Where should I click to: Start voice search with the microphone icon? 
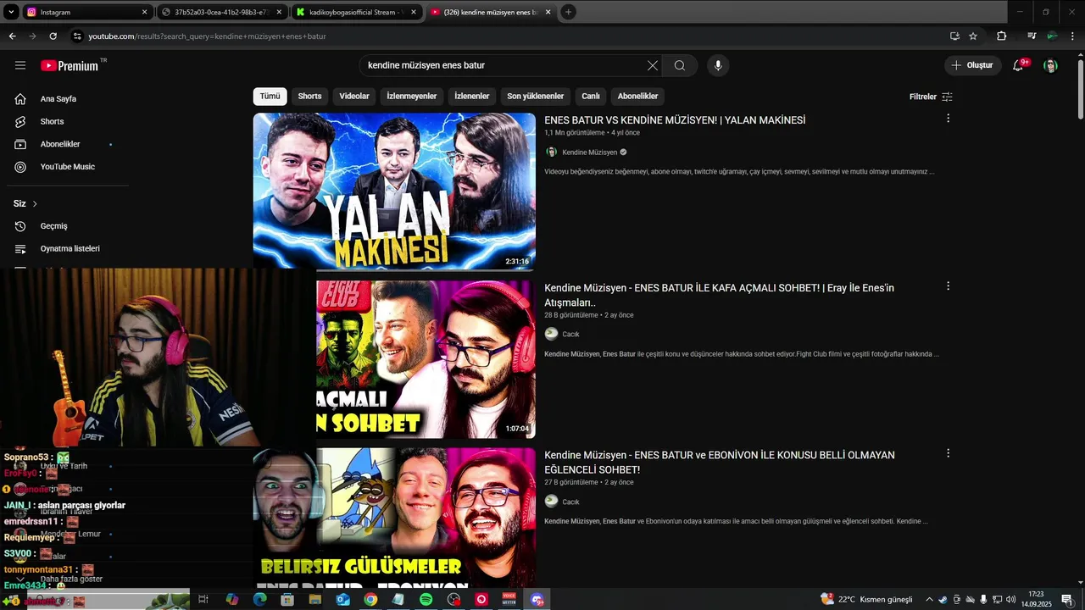(x=718, y=65)
